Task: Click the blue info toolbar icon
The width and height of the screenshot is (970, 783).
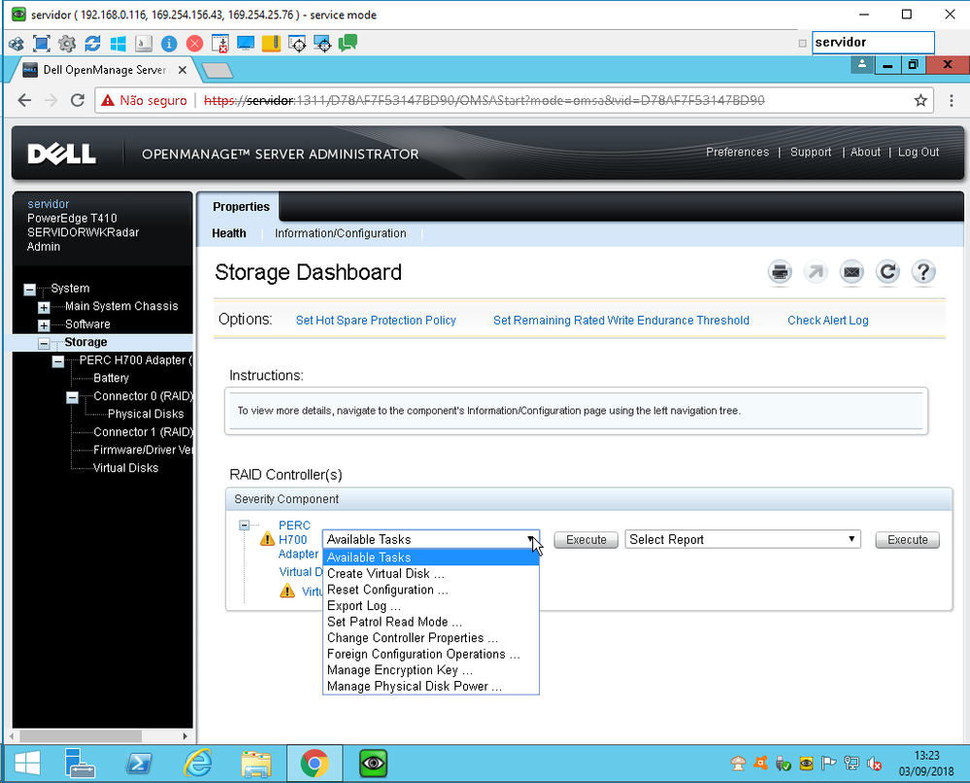Action: tap(169, 44)
